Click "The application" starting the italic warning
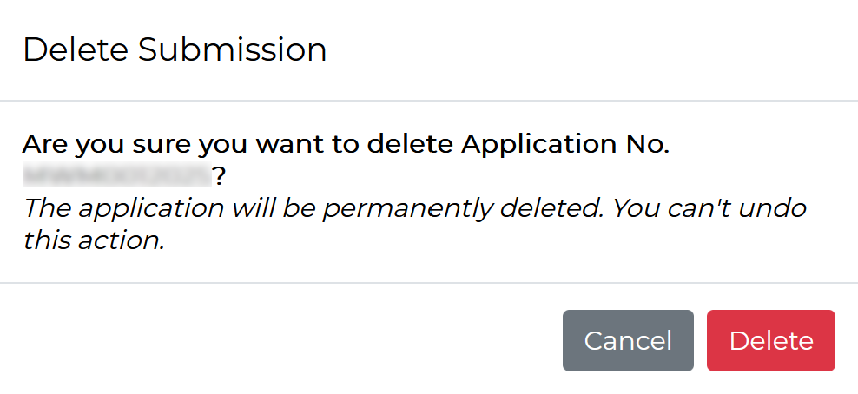The image size is (858, 394). pos(99,209)
